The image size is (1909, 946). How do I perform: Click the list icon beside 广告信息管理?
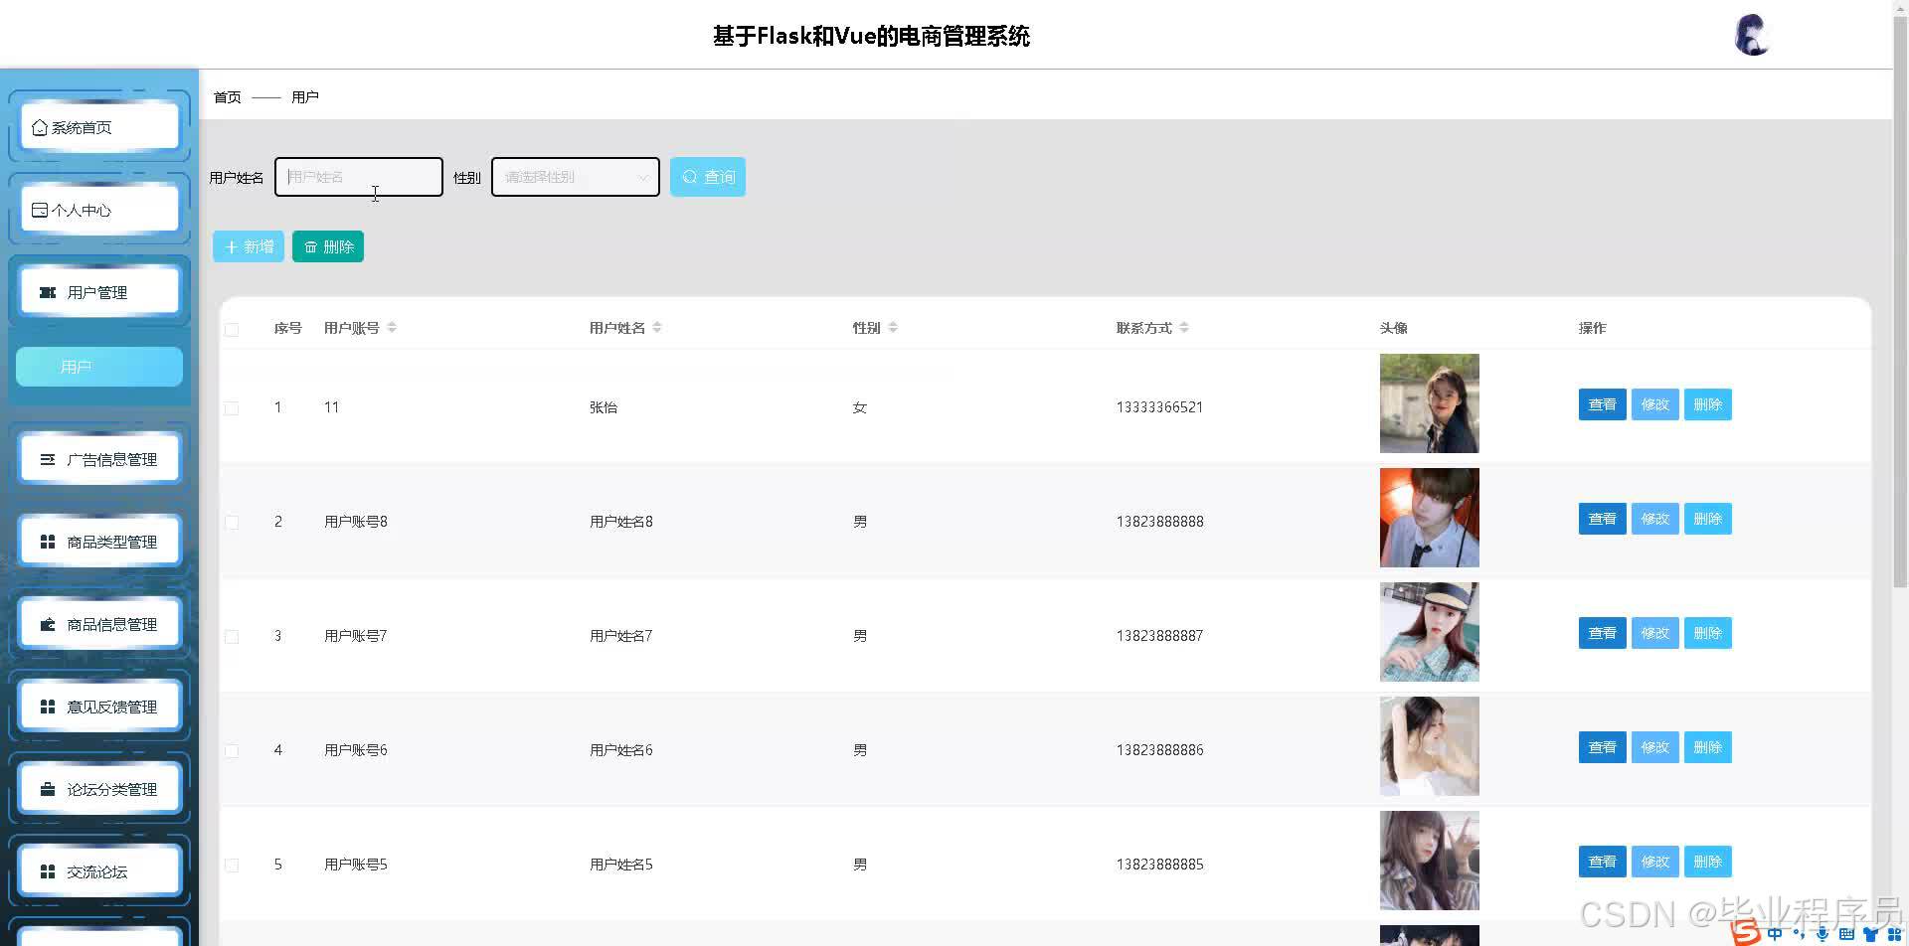pyautogui.click(x=47, y=459)
